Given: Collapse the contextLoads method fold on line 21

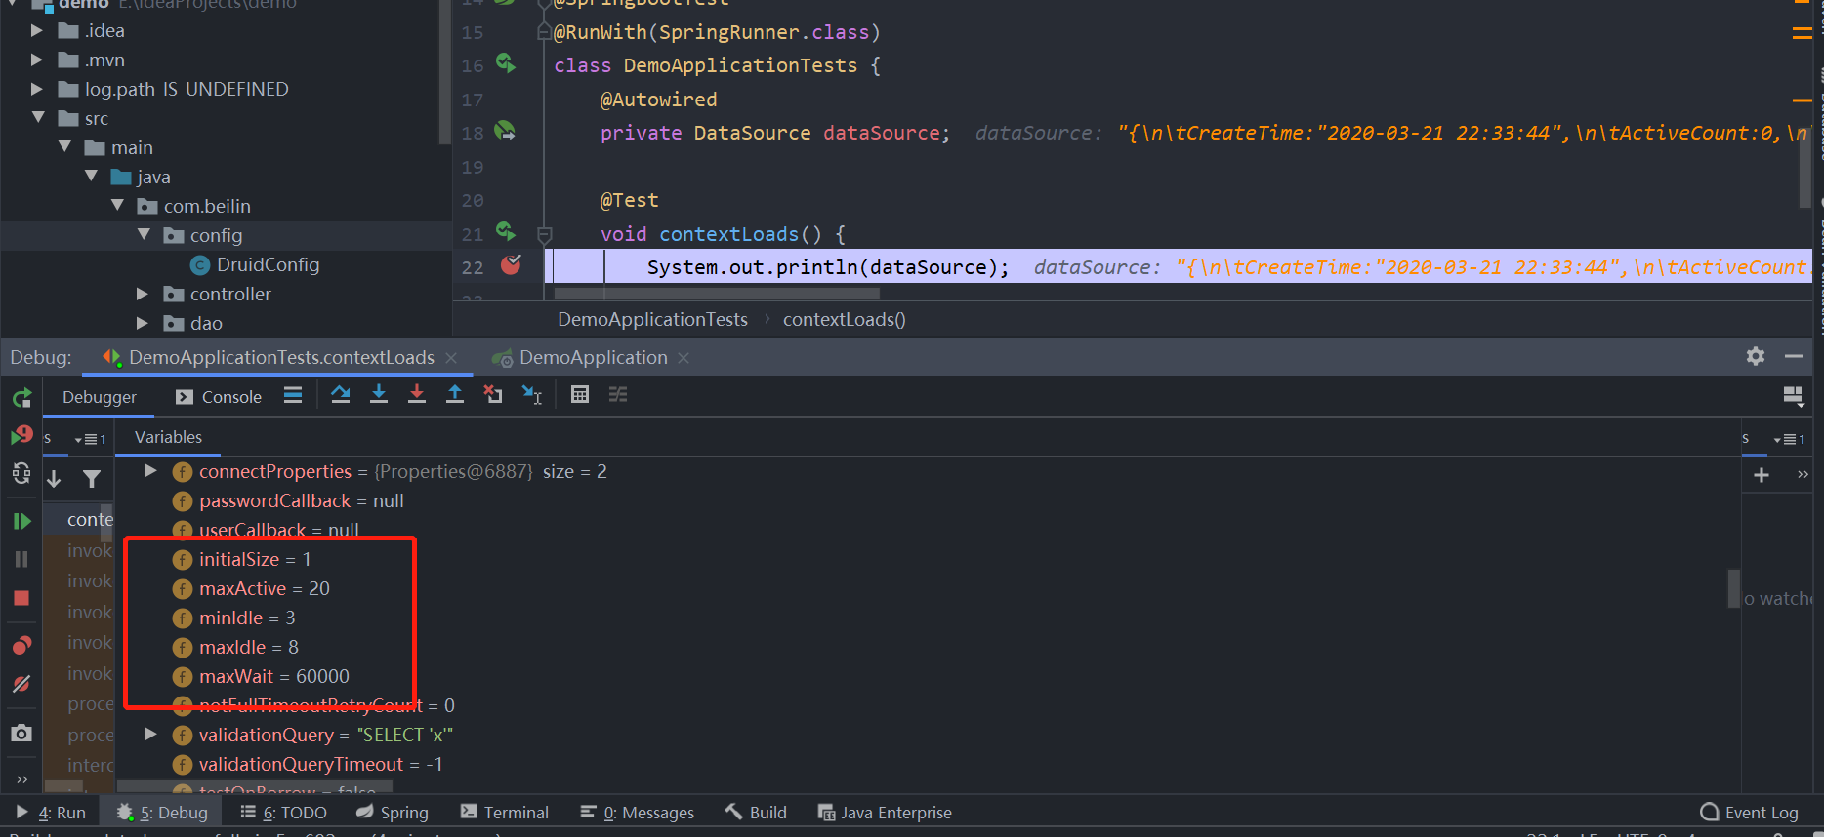Looking at the screenshot, I should point(545,234).
